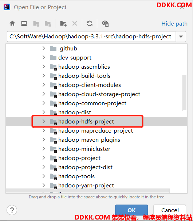
Task: Create a new directory with folder-plus icon
Action: click(x=63, y=23)
